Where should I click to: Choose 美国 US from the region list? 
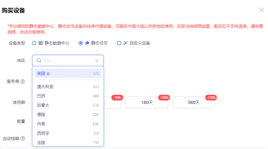coord(68,74)
